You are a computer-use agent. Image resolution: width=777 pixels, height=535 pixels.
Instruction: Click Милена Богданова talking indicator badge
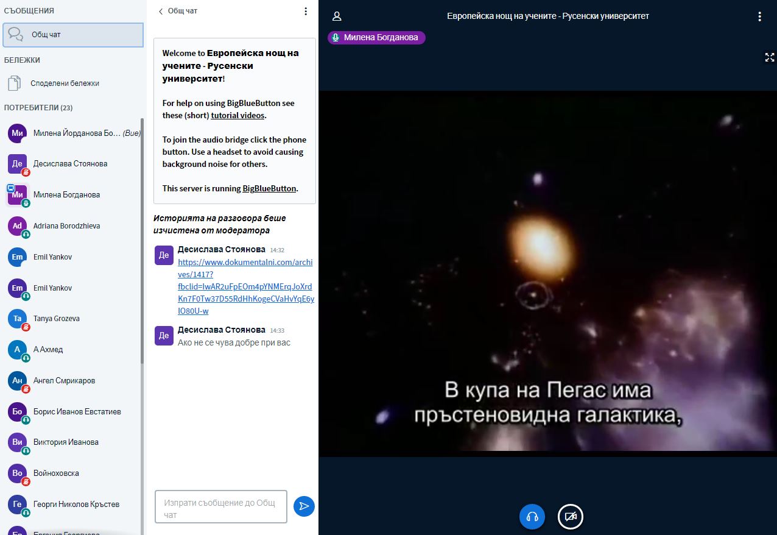point(376,38)
